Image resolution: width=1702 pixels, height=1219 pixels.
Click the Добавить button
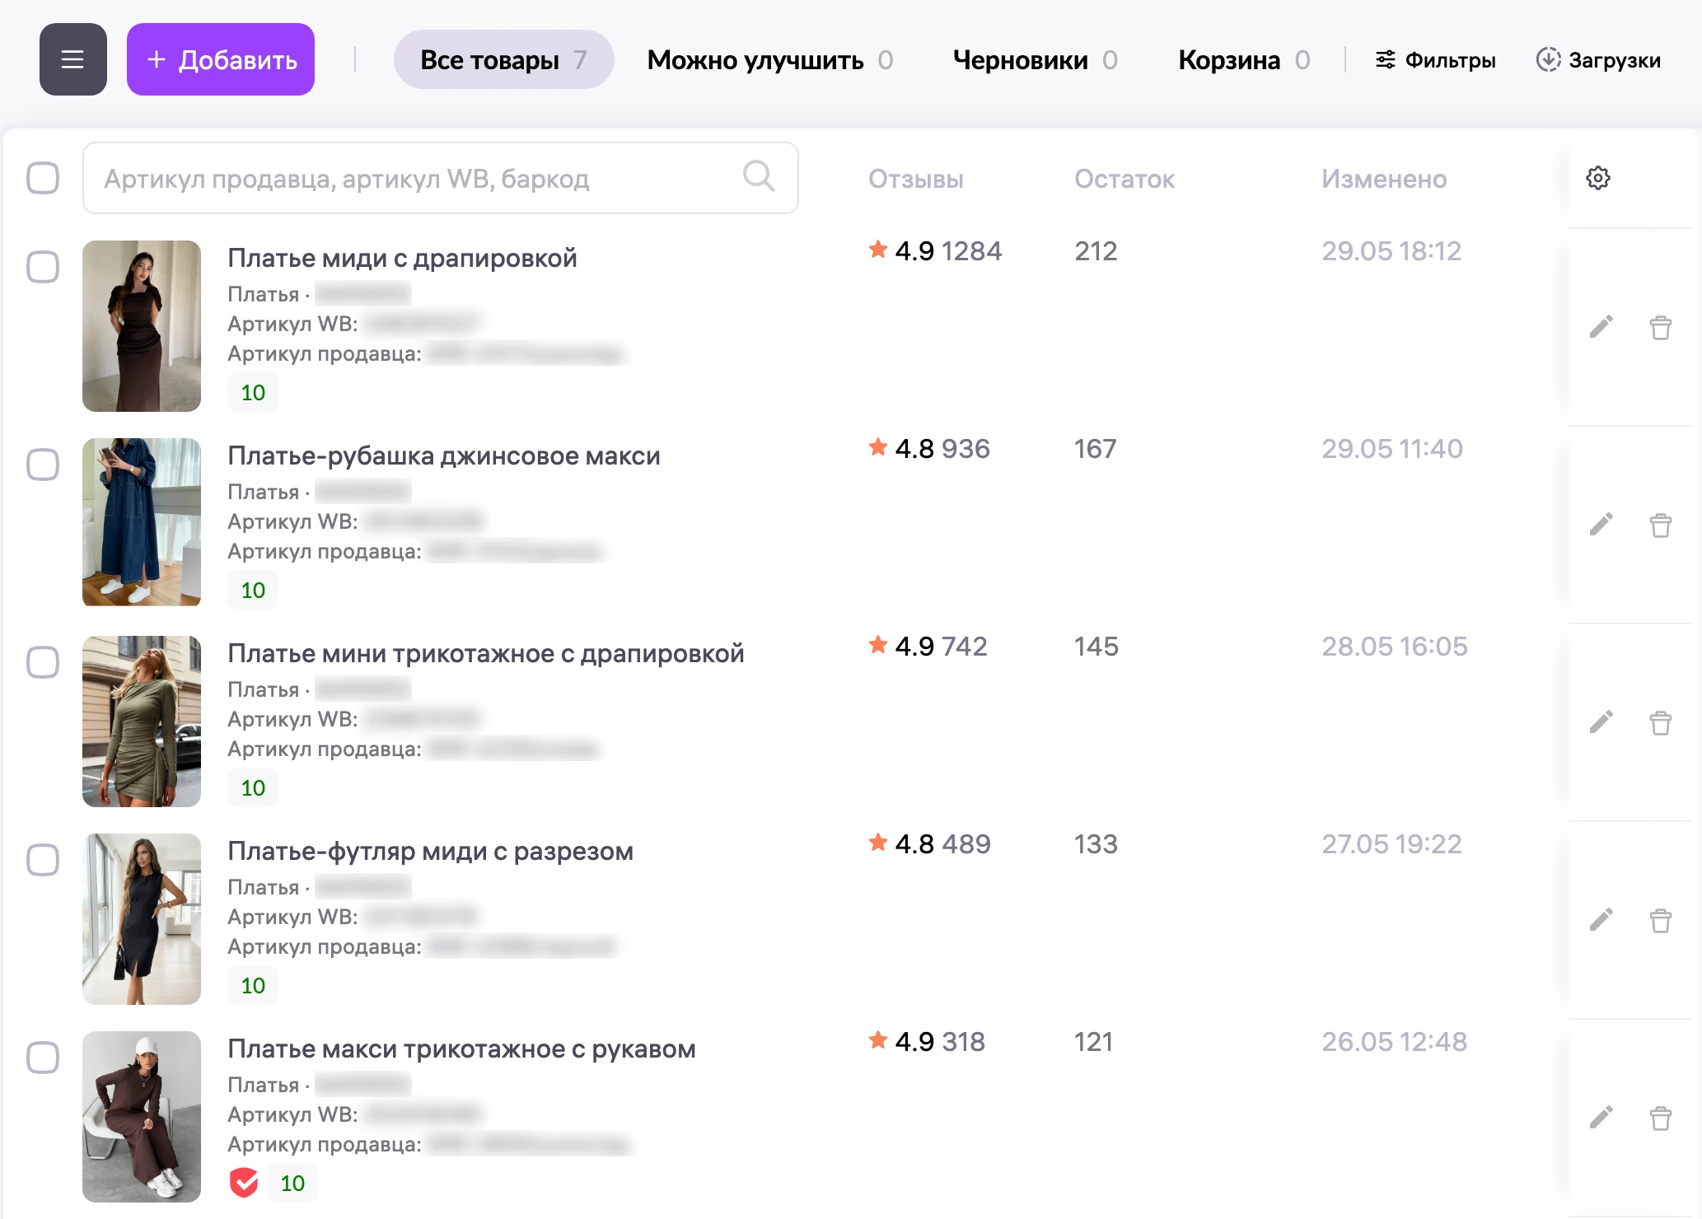tap(221, 59)
